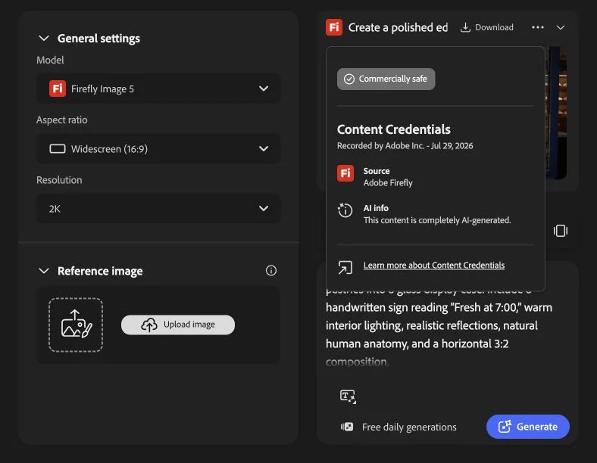Viewport: 597px width, 463px height.
Task: Click the Firefly logo beside the Create title
Action: (334, 27)
